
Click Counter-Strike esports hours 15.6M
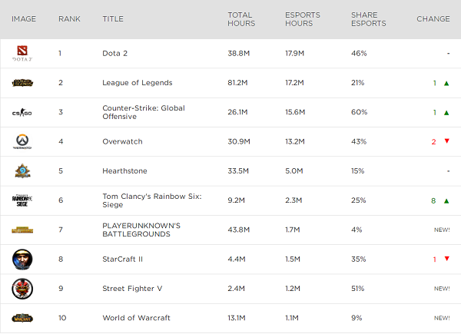pyautogui.click(x=295, y=112)
